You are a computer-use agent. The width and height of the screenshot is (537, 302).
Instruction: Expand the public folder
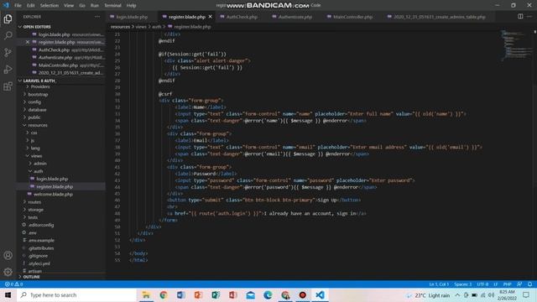[x=34, y=117]
